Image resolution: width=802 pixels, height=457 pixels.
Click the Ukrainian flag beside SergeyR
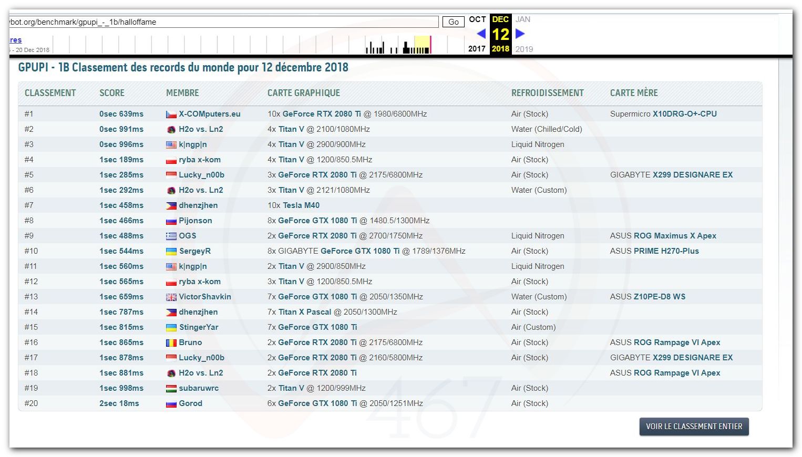coord(171,252)
